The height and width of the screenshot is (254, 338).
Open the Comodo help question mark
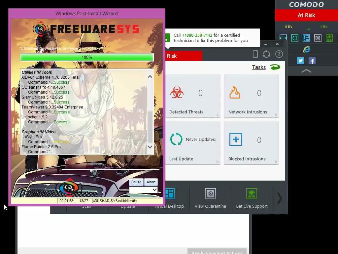(279, 54)
